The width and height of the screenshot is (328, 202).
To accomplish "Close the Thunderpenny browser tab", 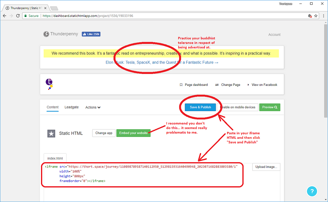I will click(x=45, y=8).
